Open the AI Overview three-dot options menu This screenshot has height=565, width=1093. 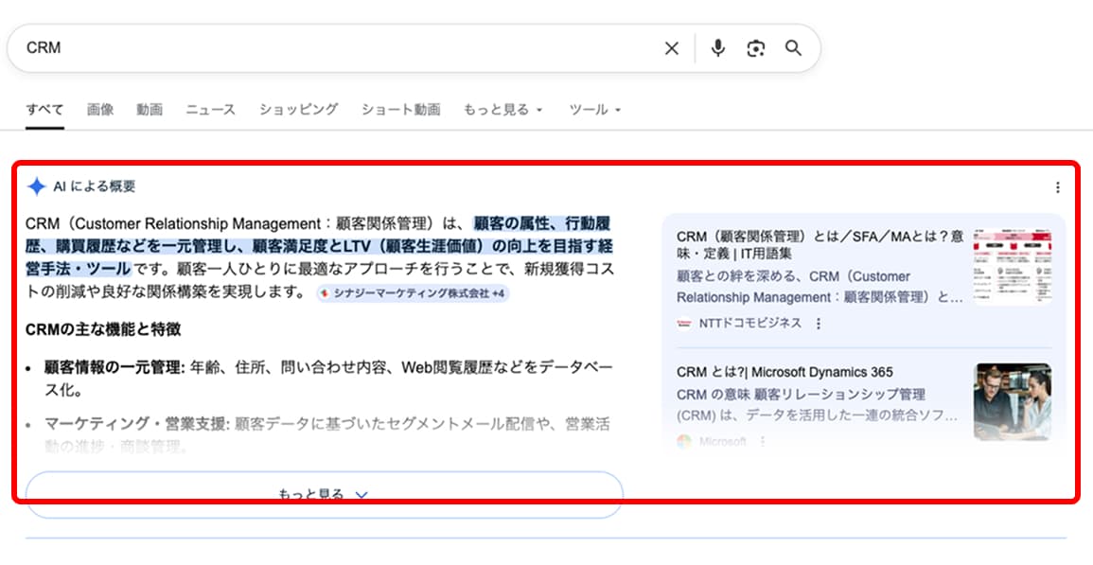click(1057, 187)
